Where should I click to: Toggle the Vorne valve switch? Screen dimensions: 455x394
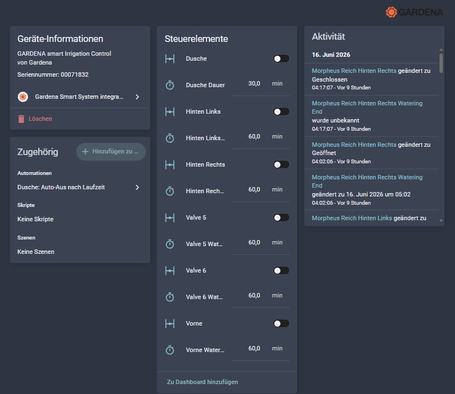coord(281,323)
